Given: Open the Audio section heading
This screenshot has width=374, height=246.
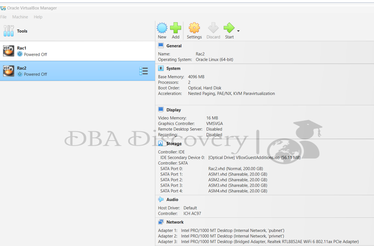Looking at the screenshot, I should (x=172, y=199).
